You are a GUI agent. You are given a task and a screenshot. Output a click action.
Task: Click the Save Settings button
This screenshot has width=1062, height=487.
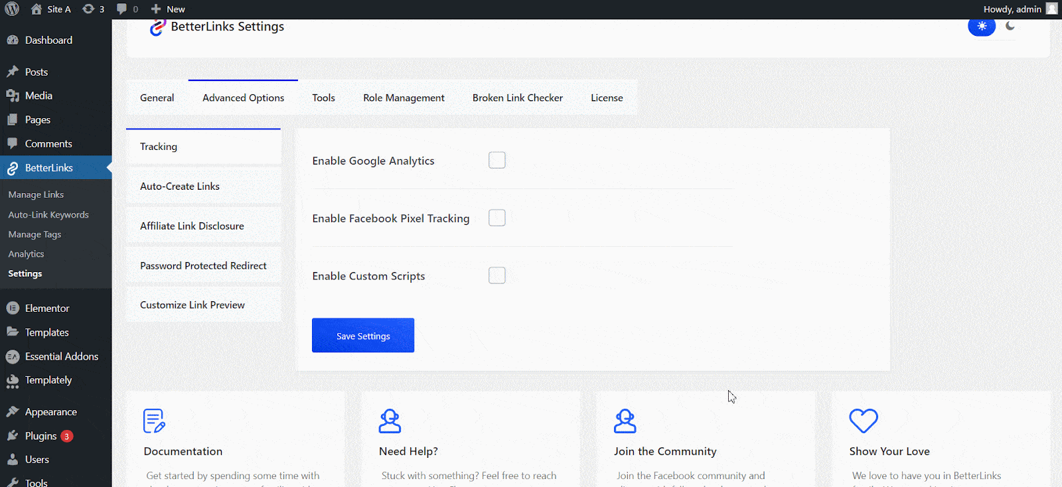tap(363, 335)
